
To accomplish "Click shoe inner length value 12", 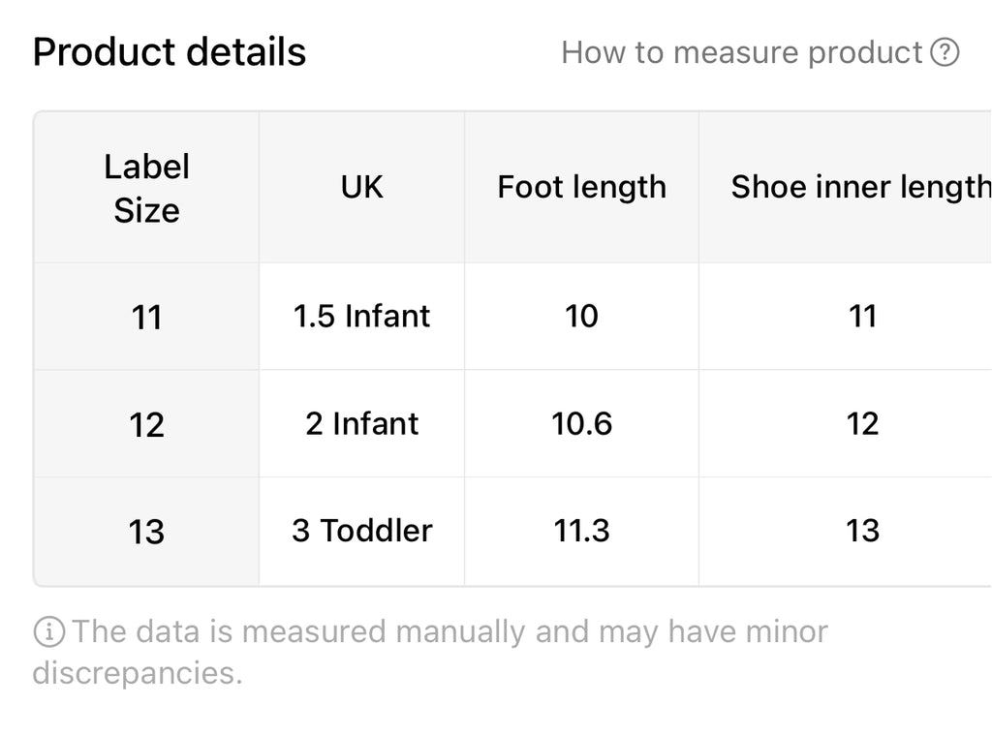I will click(x=845, y=424).
